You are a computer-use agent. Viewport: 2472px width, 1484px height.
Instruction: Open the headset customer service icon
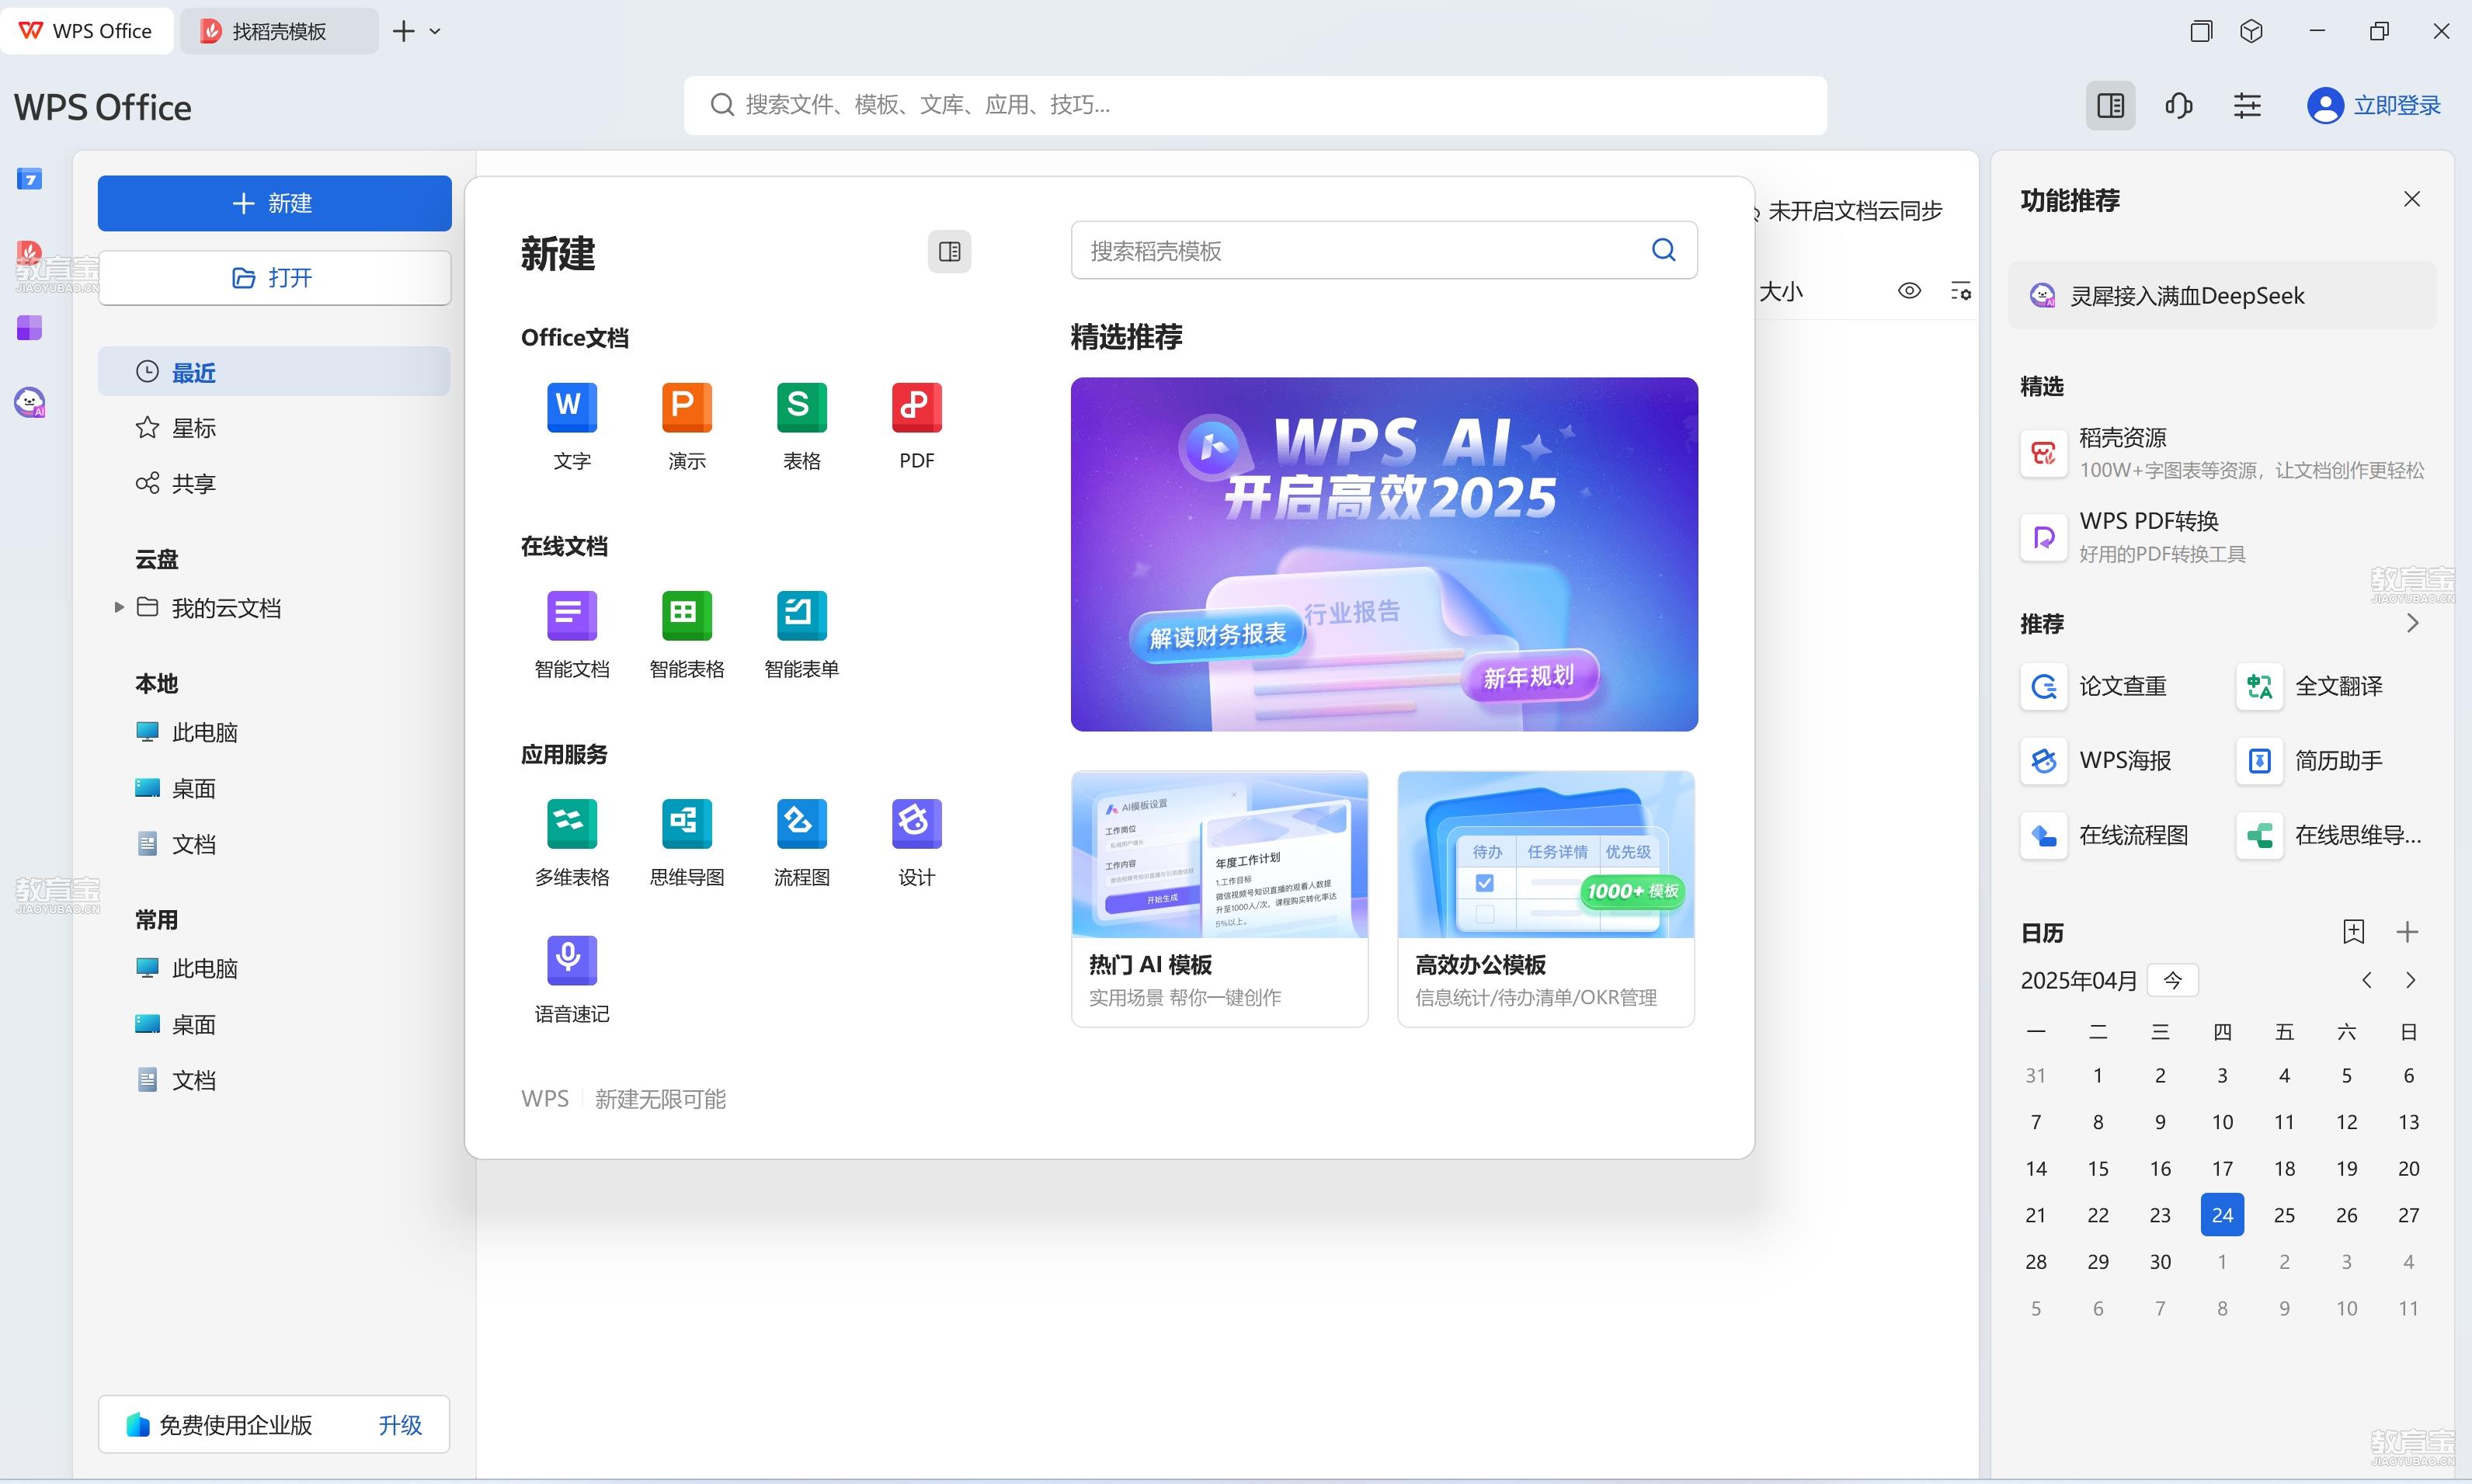[x=2179, y=105]
